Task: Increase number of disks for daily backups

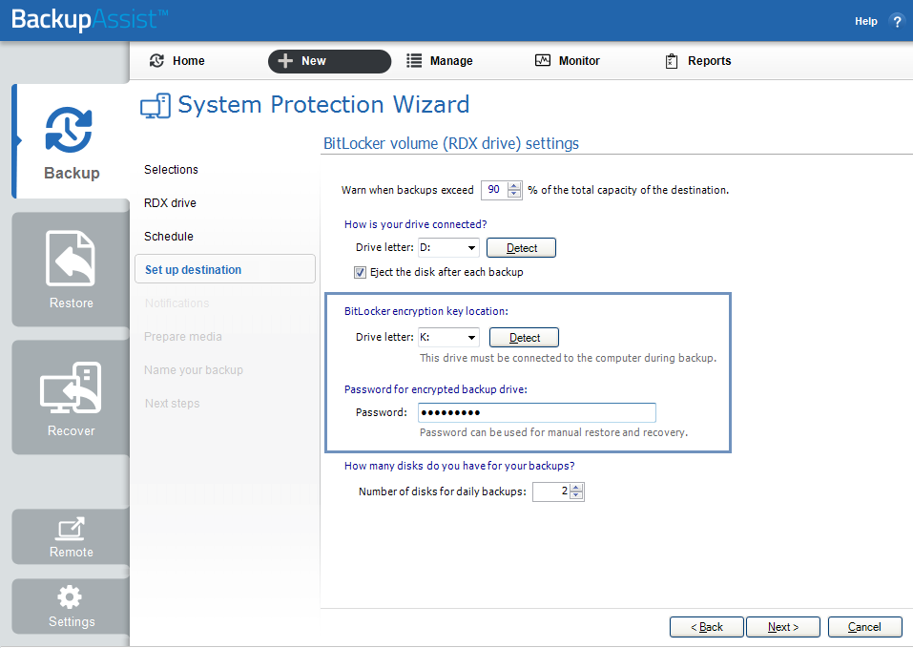Action: pyautogui.click(x=576, y=488)
